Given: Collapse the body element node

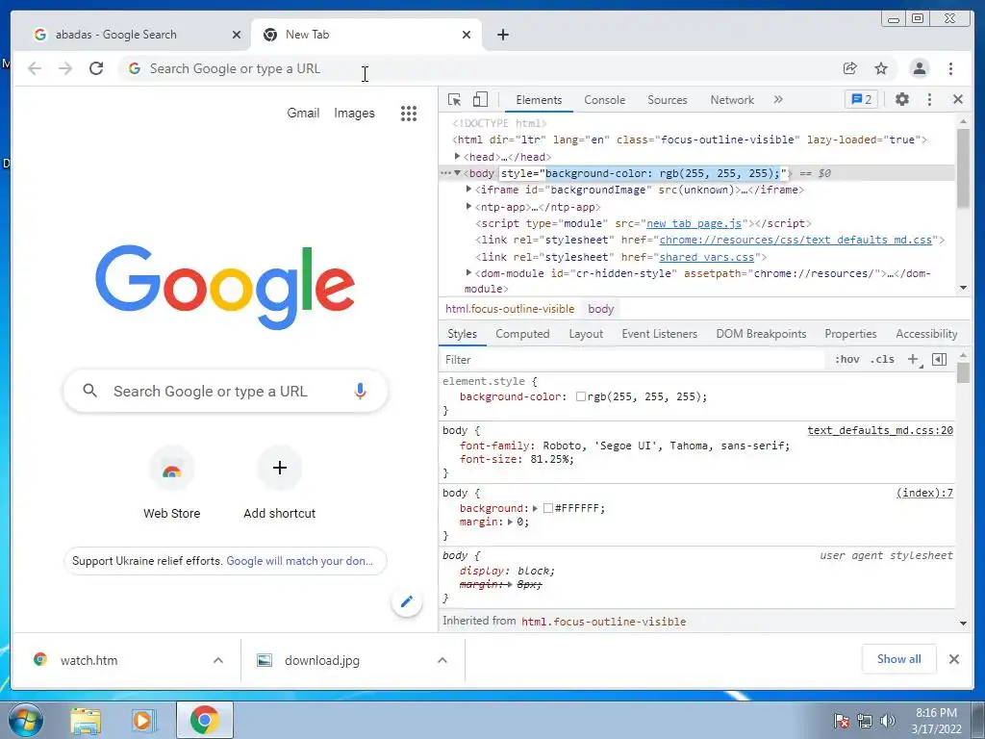Looking at the screenshot, I should pos(457,173).
